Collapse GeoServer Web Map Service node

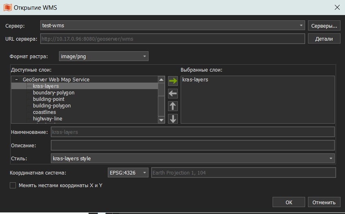(x=16, y=80)
